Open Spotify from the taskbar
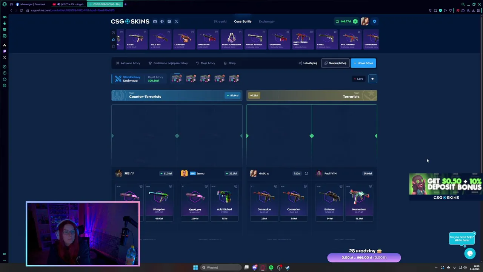Viewport: 483px width, 272px height. coord(271,267)
